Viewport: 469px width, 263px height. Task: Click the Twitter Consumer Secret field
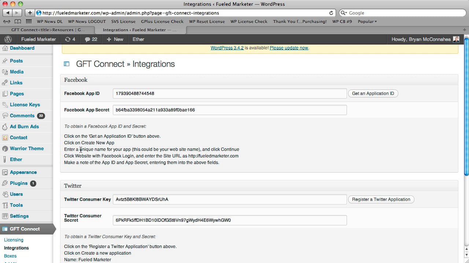pyautogui.click(x=230, y=220)
